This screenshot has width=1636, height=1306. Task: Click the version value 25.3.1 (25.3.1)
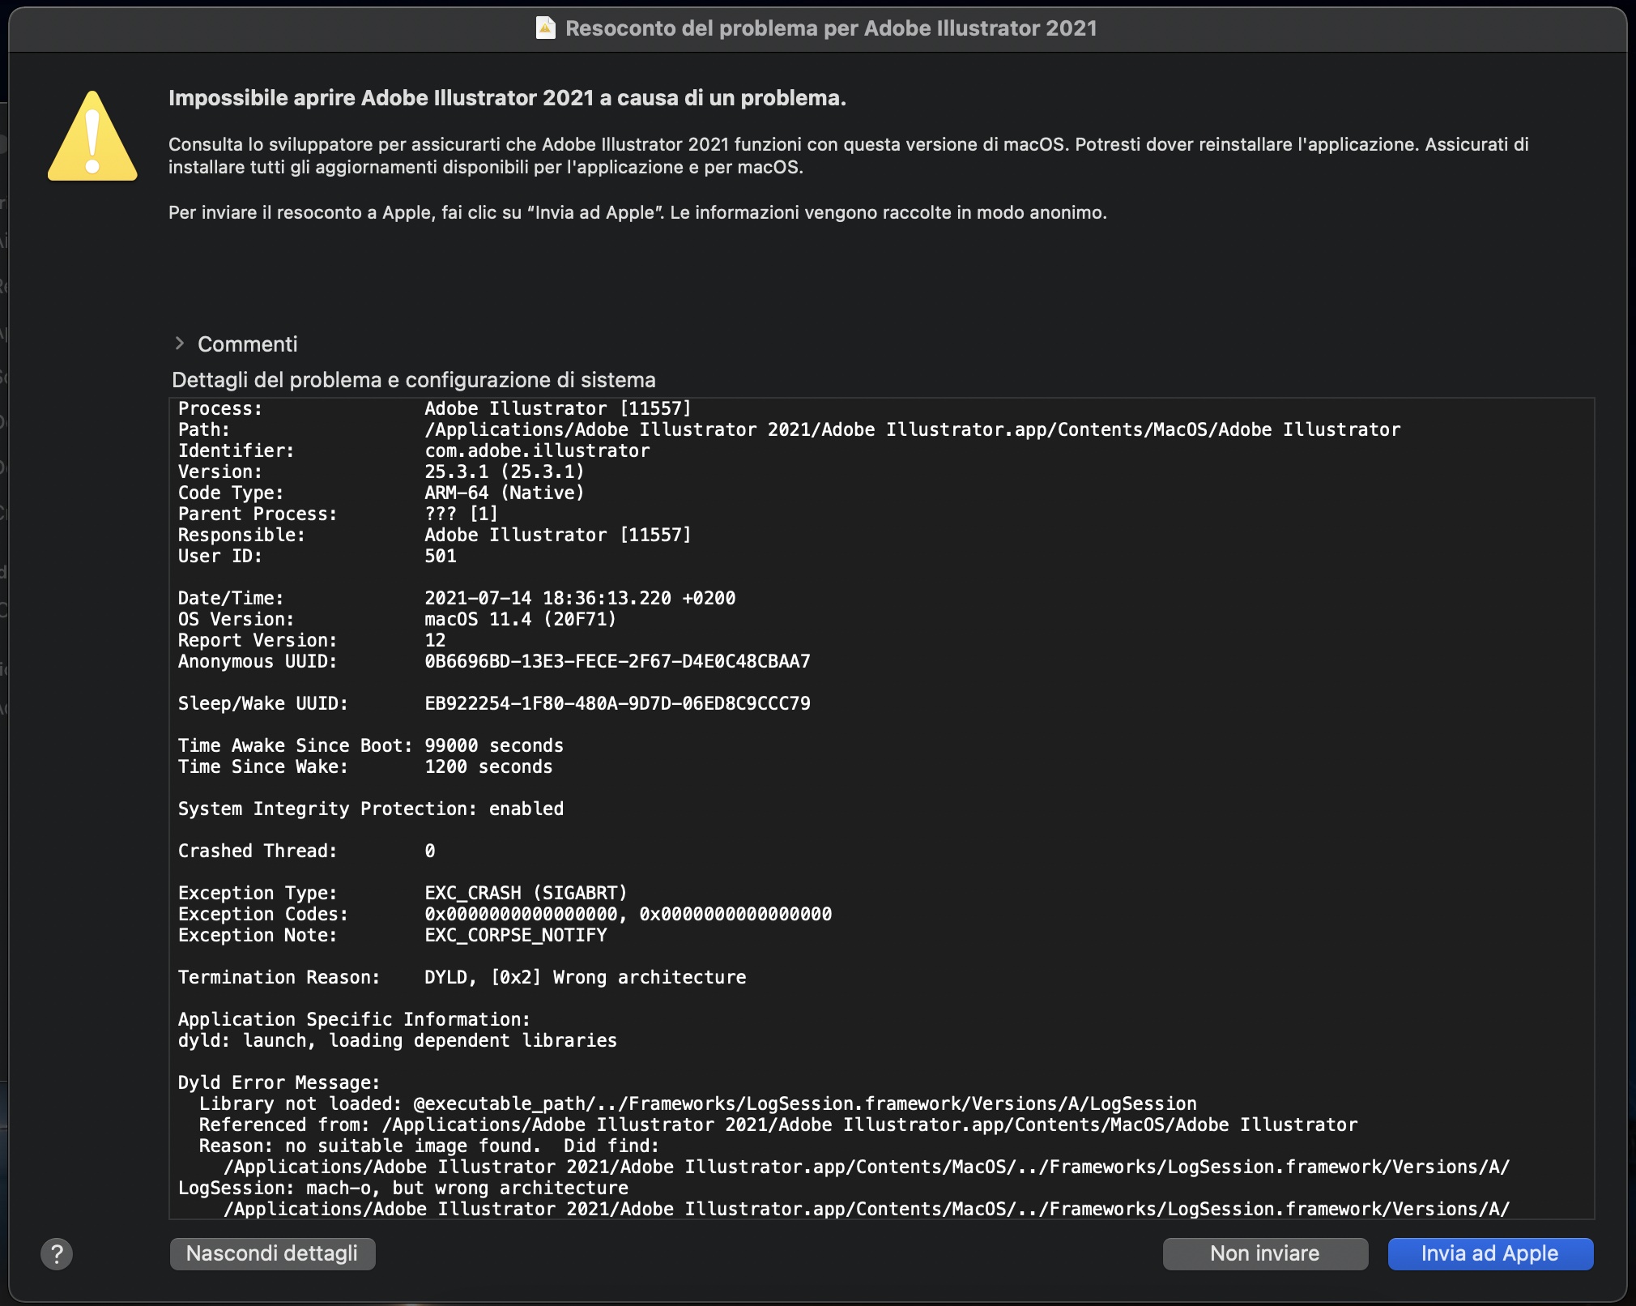click(x=505, y=472)
